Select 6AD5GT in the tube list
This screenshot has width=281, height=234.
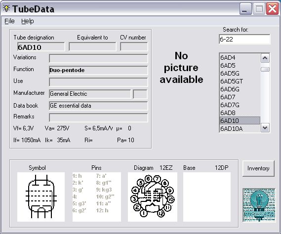pos(240,81)
